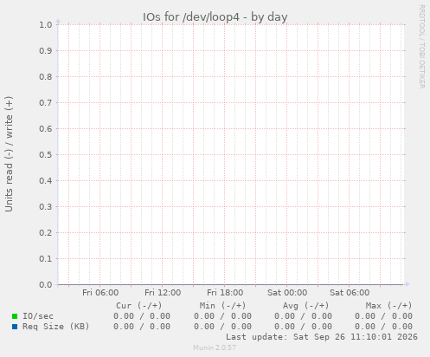Click the 'Munin 2.0.57' version text
This screenshot has height=357, width=430.
point(215,347)
